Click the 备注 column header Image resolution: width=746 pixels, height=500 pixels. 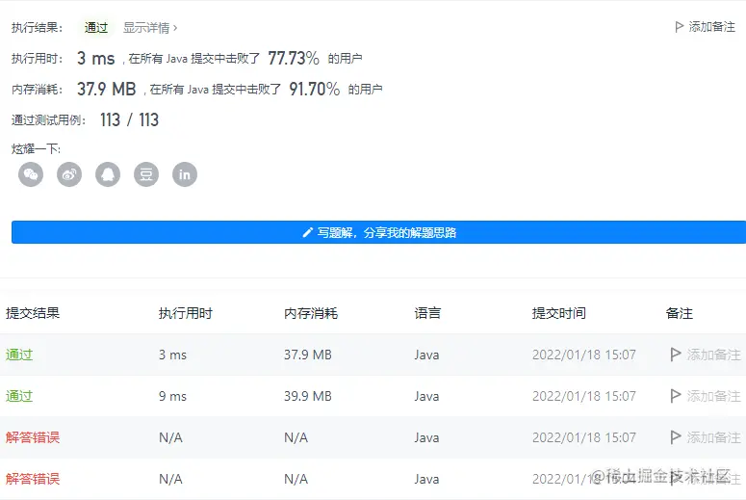coord(679,313)
